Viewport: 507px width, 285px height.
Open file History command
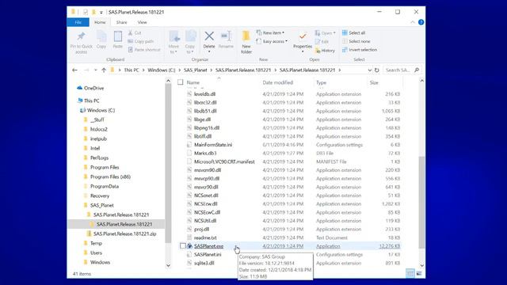click(x=325, y=51)
